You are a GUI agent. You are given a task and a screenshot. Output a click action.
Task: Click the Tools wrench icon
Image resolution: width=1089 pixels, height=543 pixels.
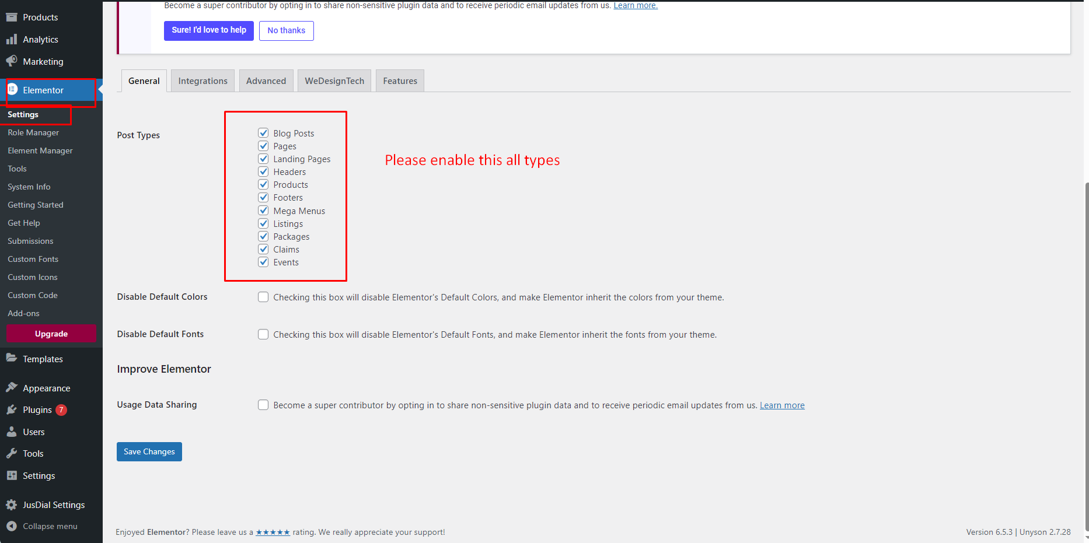[12, 453]
